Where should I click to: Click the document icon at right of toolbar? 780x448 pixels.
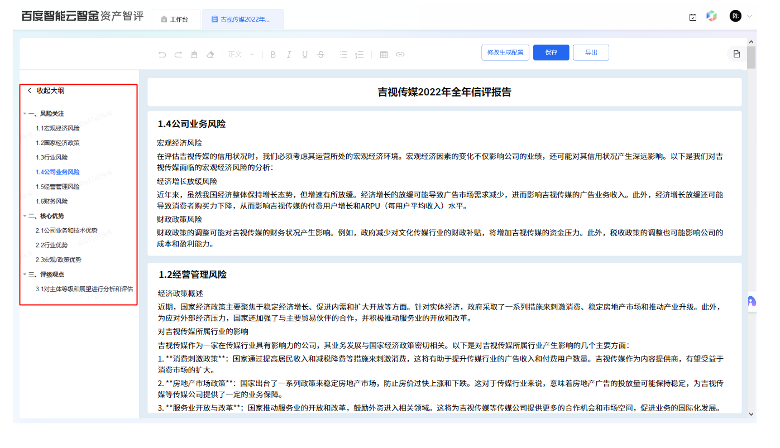736,54
